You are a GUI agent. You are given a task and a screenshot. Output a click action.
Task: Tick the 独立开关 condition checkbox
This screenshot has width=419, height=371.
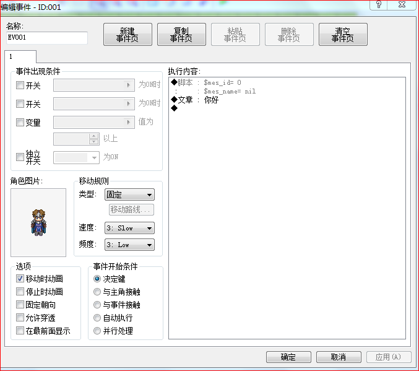point(20,157)
